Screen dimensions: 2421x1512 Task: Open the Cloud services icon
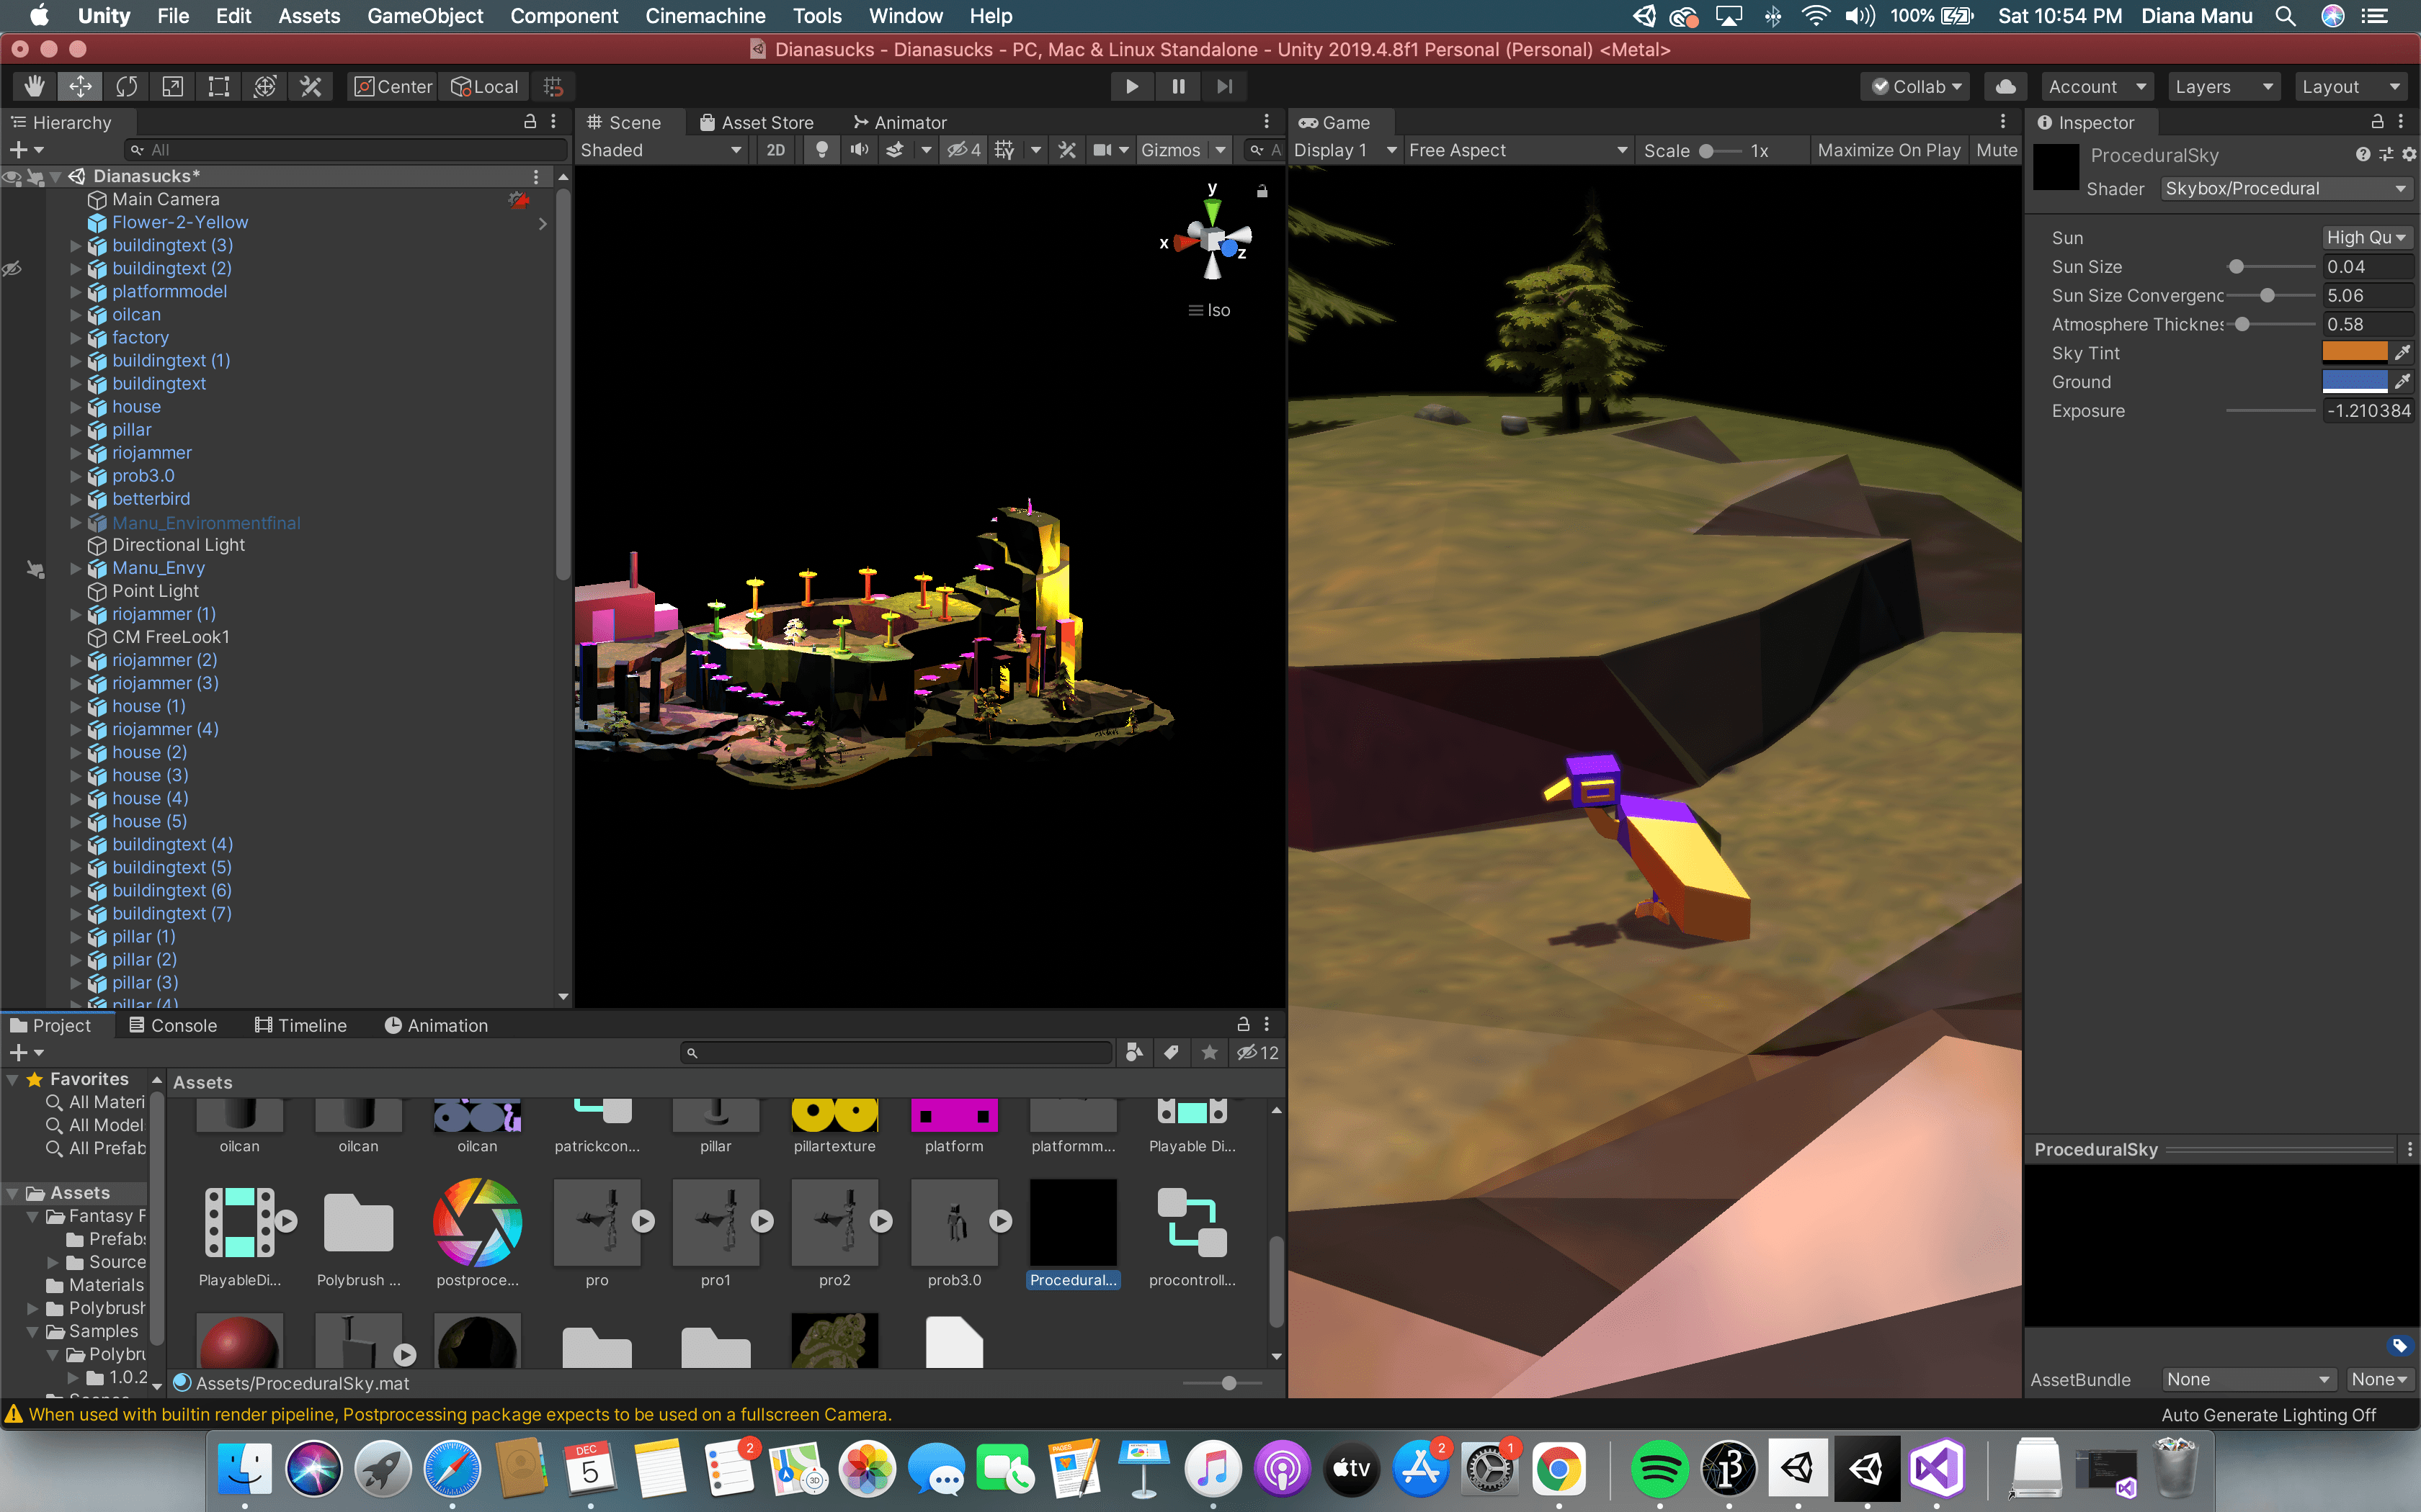pos(2005,87)
